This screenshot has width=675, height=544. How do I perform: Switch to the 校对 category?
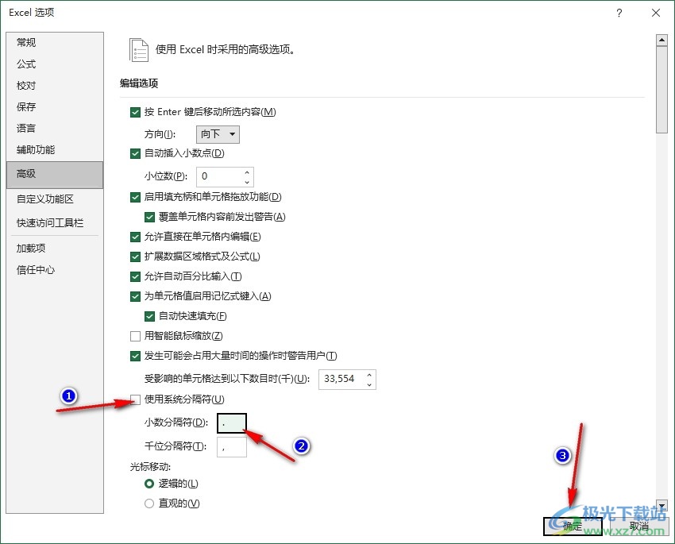click(x=55, y=86)
